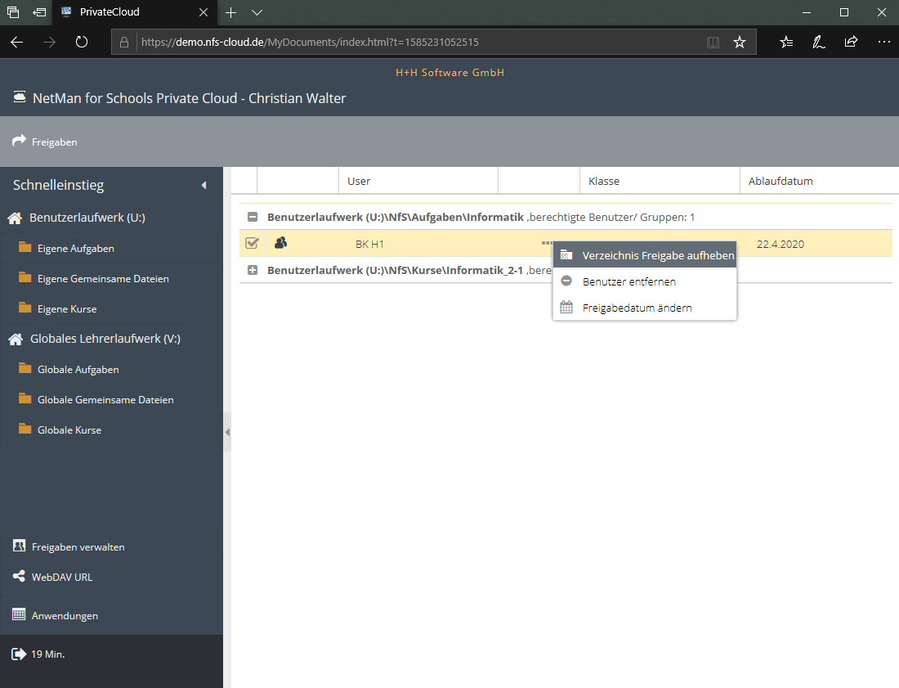Click the BK H1 user cell
Image resolution: width=899 pixels, height=688 pixels.
[x=369, y=244]
